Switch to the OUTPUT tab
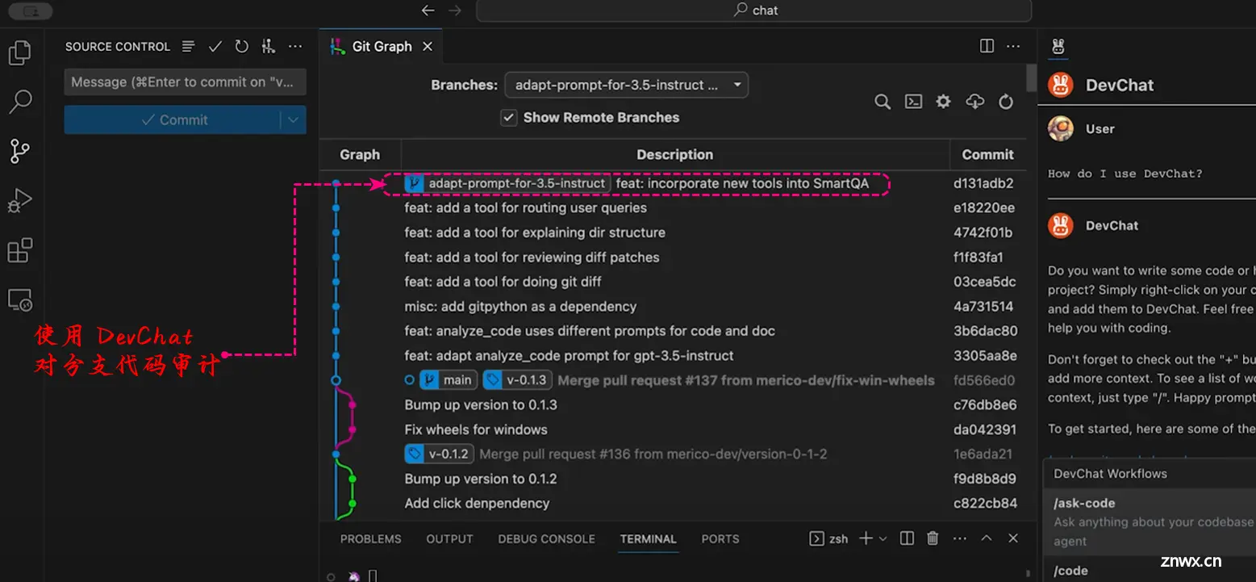Image resolution: width=1256 pixels, height=582 pixels. pos(449,539)
